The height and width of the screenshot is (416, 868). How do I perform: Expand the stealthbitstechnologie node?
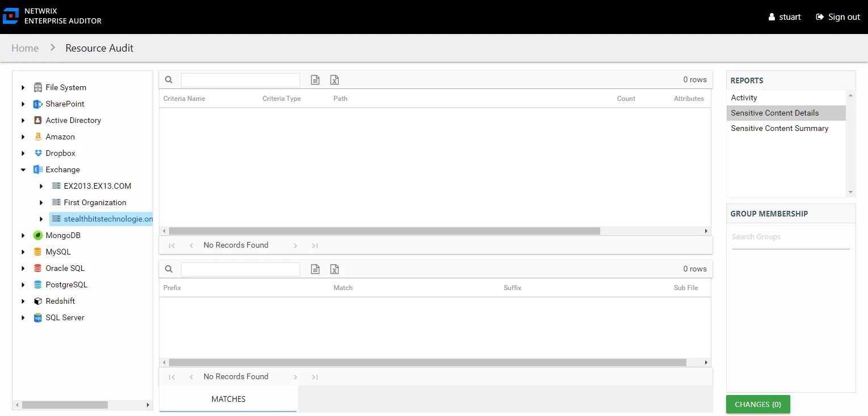point(41,219)
